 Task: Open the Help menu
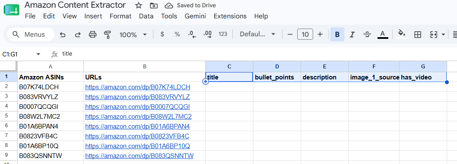point(261,16)
